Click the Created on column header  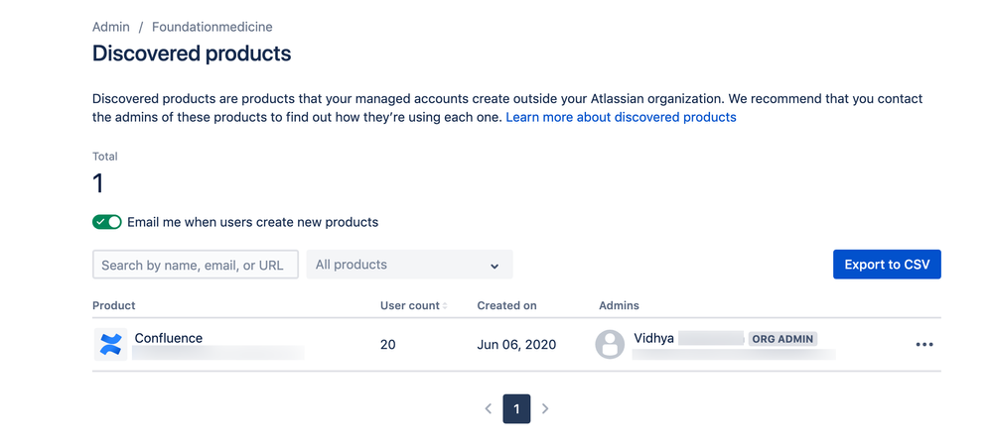tap(506, 305)
